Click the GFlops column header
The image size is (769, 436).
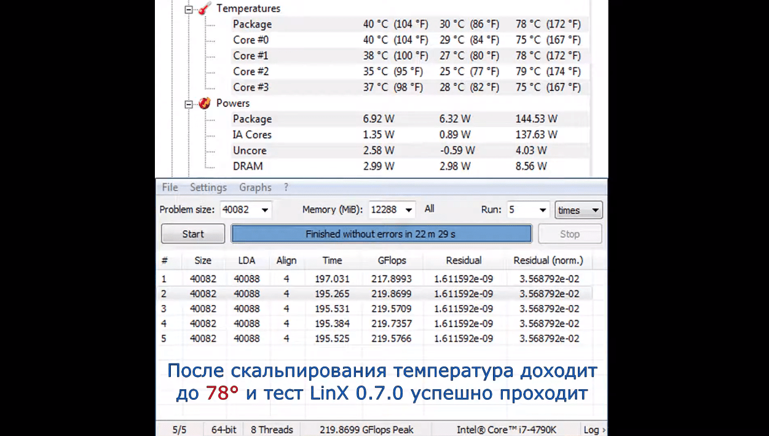pyautogui.click(x=392, y=260)
